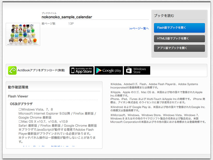Click the Windows Vista, 7, 8 square bullet
The image size is (213, 160).
[20, 110]
